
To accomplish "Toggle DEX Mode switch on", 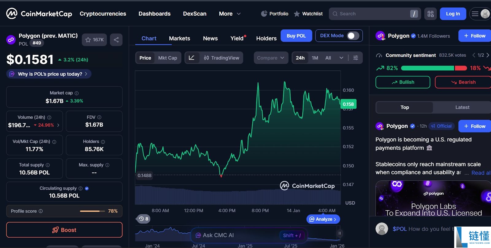I will [353, 36].
